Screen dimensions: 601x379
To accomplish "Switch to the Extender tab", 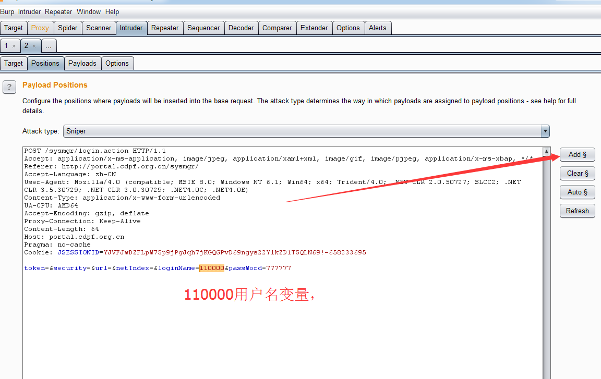I will (x=314, y=28).
